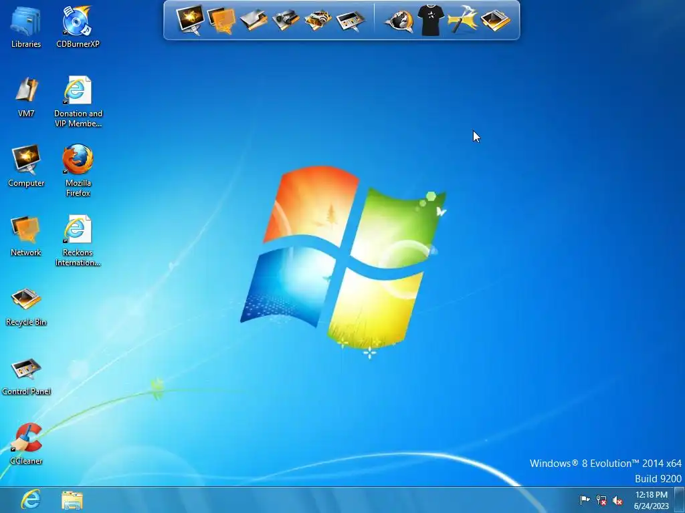Click the globe icon in the dock
This screenshot has height=513, width=685.
click(x=399, y=20)
